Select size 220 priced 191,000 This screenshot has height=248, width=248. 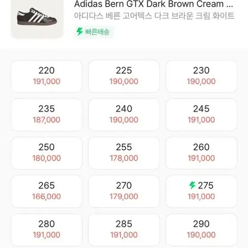[47, 76]
